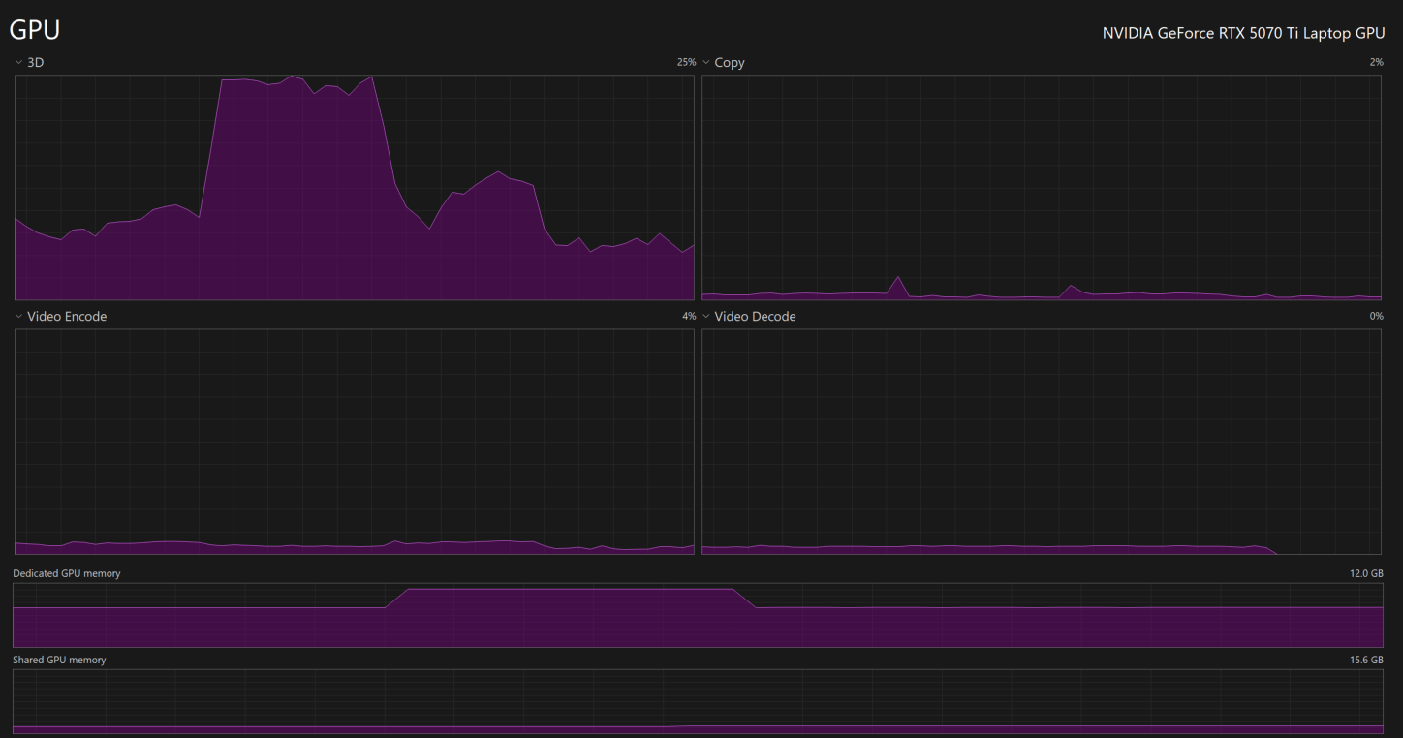Click the 15.6 GB shared memory limit
This screenshot has height=738, width=1403.
[x=1366, y=661]
